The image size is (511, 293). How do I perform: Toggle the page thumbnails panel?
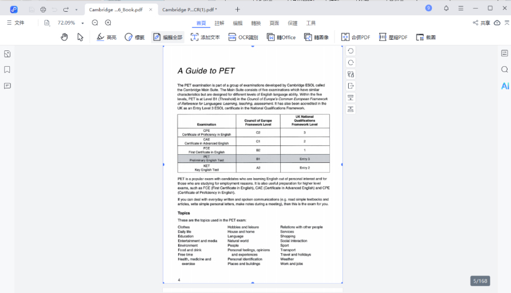[x=7, y=54]
